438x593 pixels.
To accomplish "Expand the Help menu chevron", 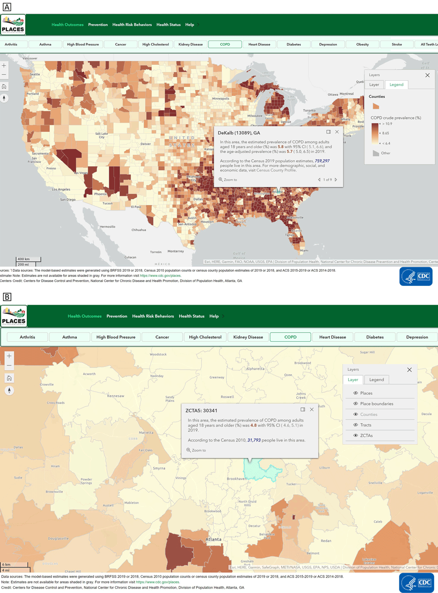I will click(x=198, y=25).
